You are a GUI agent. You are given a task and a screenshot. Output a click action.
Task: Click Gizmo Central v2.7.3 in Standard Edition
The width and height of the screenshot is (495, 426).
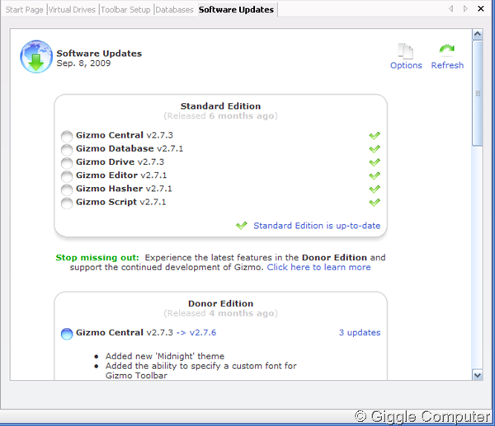[125, 135]
